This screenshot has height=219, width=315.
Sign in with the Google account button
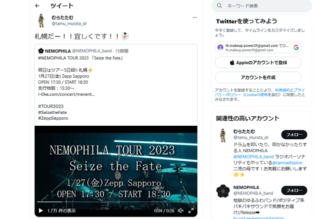tap(258, 47)
